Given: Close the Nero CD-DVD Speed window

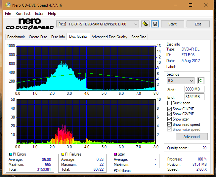Looking at the screenshot, I should point(206,5).
